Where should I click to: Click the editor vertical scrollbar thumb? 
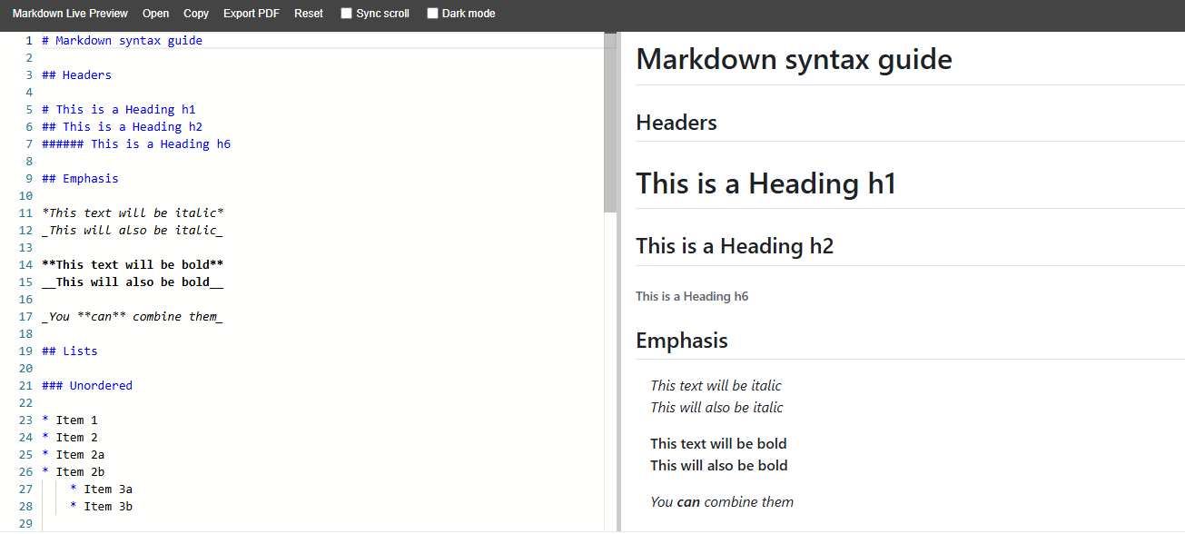pyautogui.click(x=610, y=123)
